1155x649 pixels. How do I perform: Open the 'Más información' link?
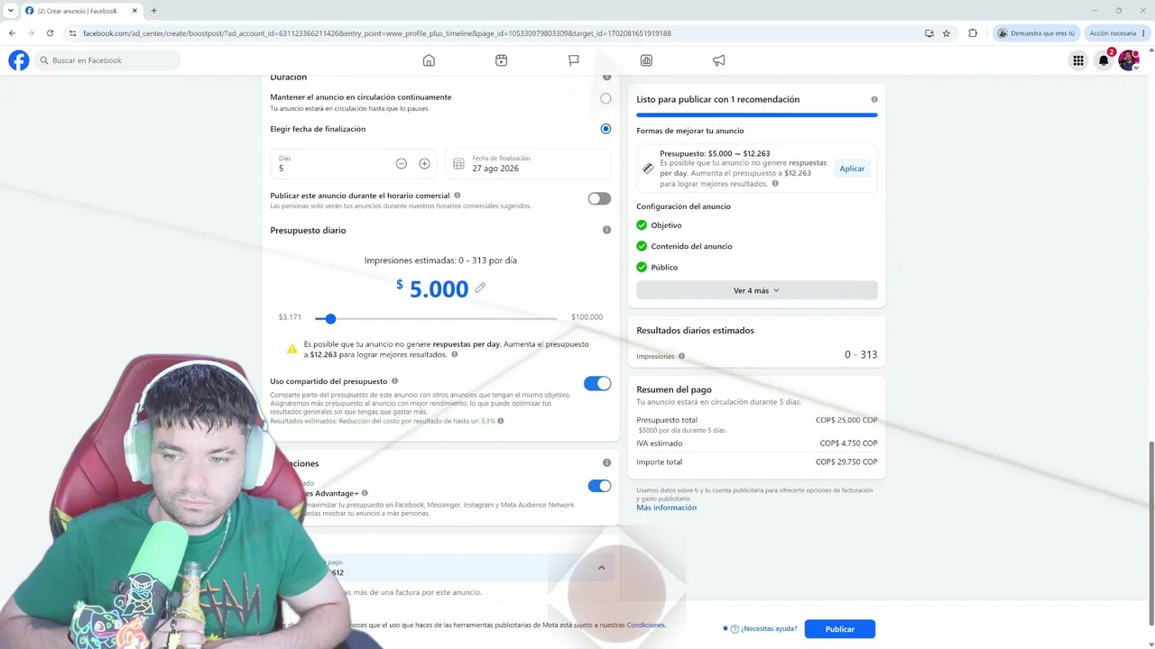click(x=666, y=507)
